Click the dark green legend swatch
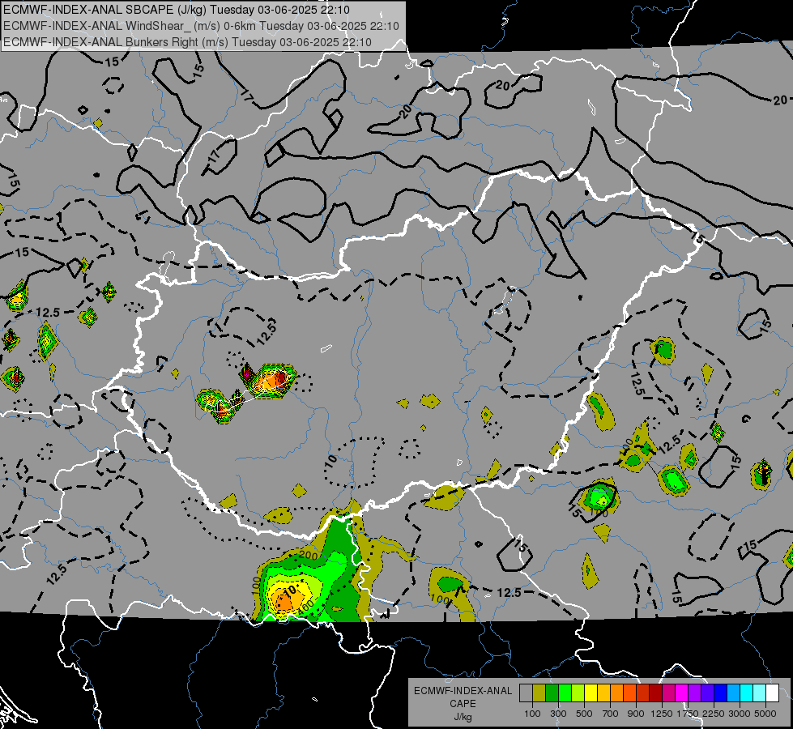Screen dimensions: 793x729 click(x=552, y=693)
